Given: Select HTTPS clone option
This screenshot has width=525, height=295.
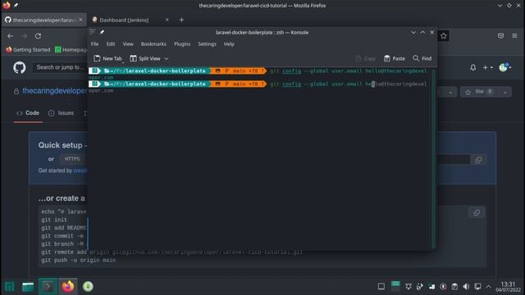Looking at the screenshot, I should (x=72, y=159).
